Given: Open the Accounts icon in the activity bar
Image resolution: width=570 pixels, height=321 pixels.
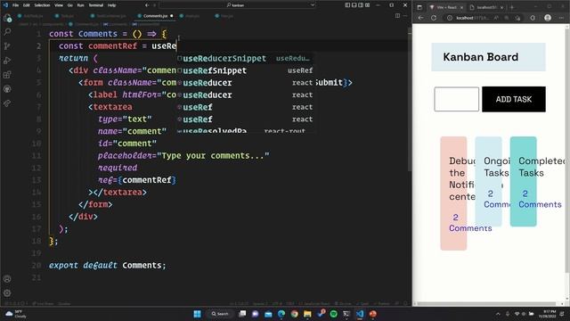Looking at the screenshot, I should click(x=7, y=279).
